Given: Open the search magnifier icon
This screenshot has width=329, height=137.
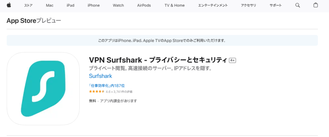Looking at the screenshot, I should (x=298, y=5).
